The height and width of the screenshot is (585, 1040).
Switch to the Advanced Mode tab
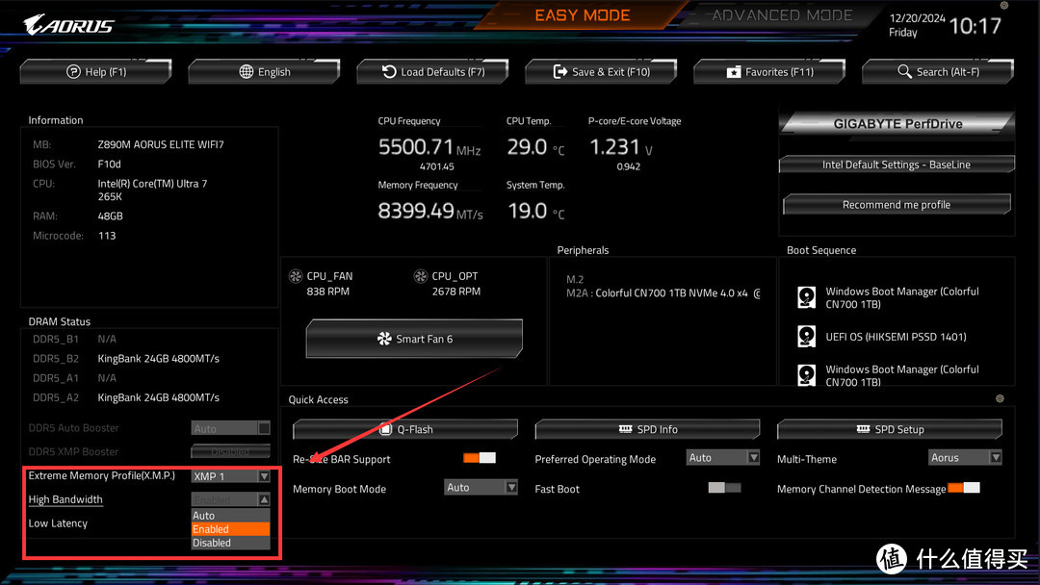782,15
